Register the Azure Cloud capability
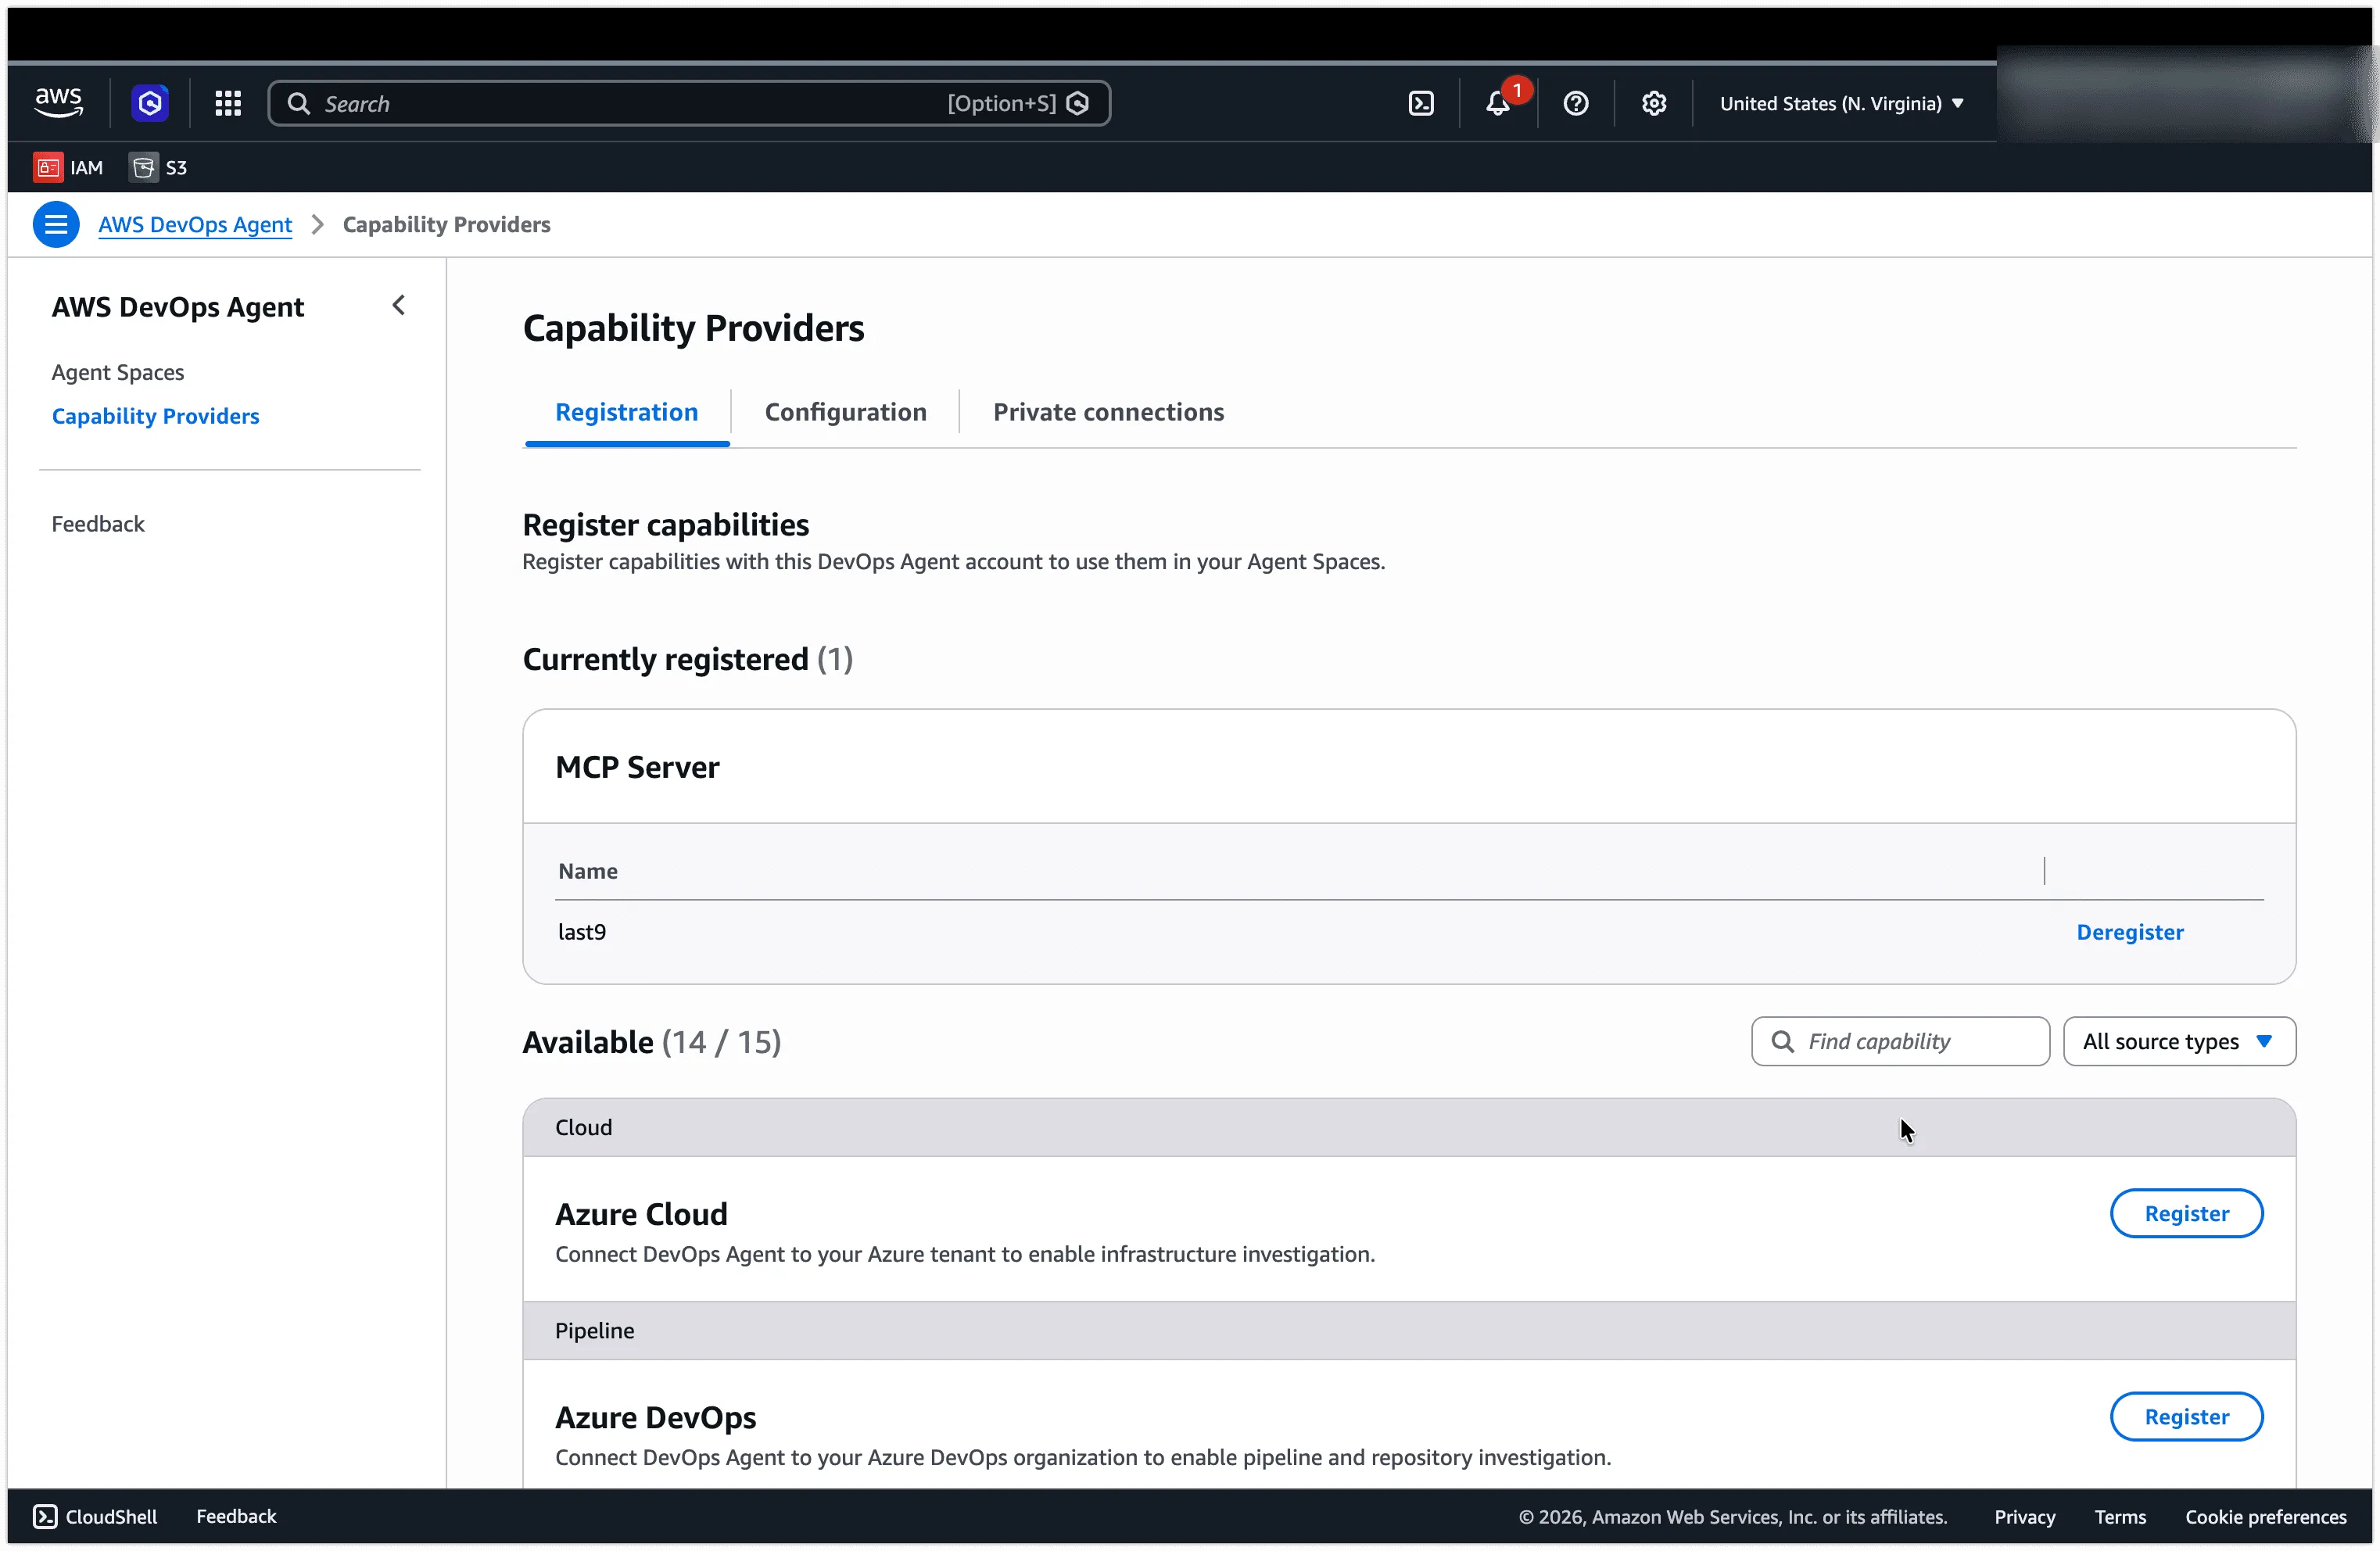Viewport: 2380px width, 1551px height. pos(2186,1213)
